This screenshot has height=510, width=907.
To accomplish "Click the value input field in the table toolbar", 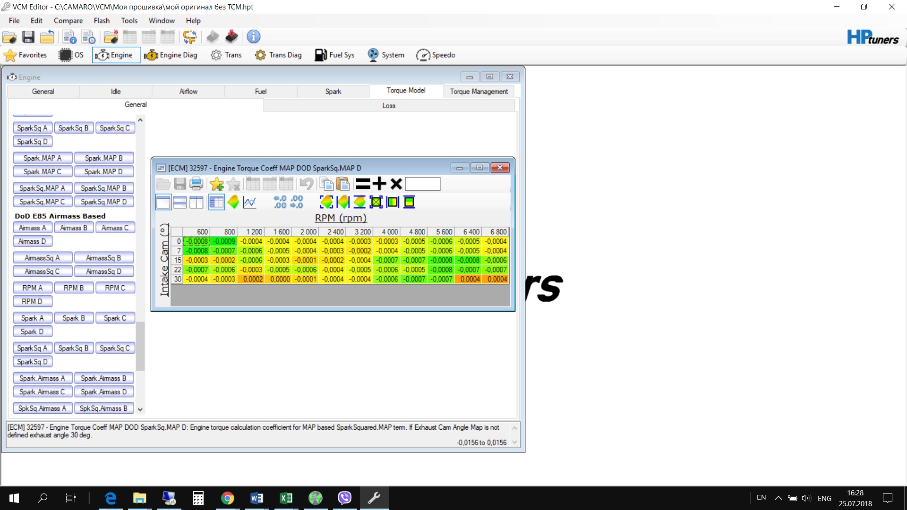I will (x=422, y=184).
